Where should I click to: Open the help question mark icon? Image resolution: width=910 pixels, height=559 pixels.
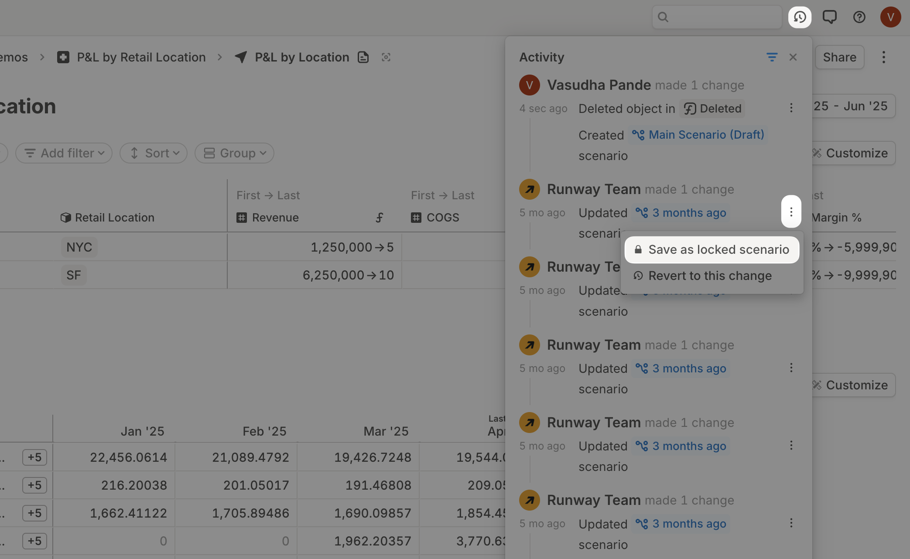pos(859,17)
